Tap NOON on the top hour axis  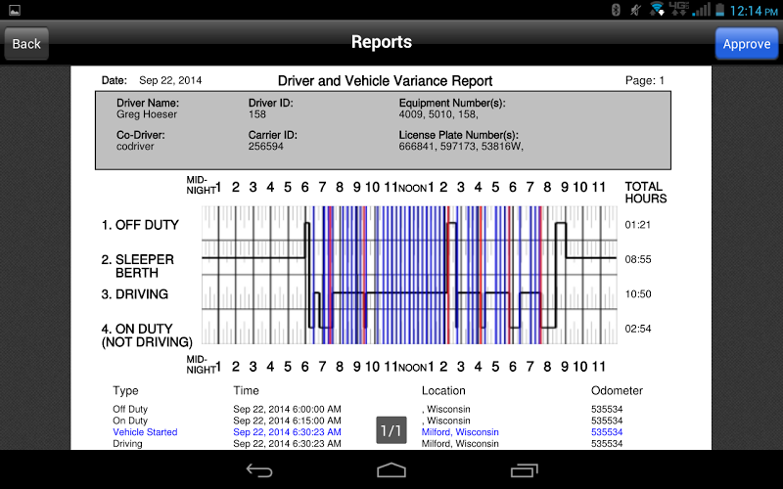412,188
